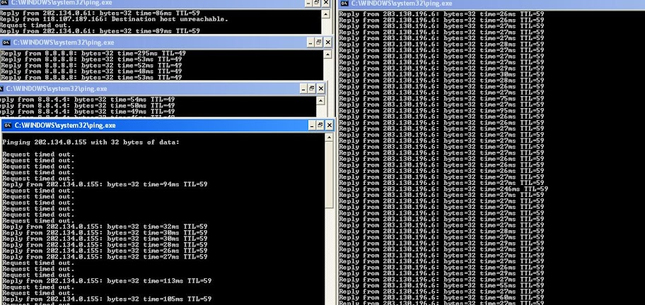Viewport: 645px width, 305px height.
Task: Restore down the 8.8.4.4 ping window
Action: 312,89
